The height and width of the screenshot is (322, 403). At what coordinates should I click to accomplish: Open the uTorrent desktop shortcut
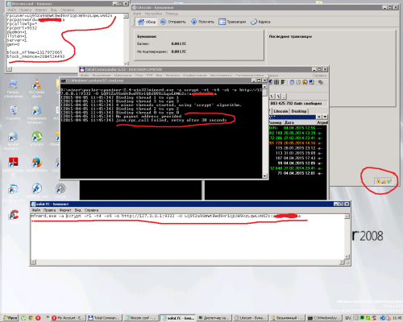click(x=36, y=139)
